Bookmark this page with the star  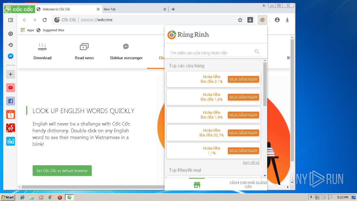tap(240, 20)
